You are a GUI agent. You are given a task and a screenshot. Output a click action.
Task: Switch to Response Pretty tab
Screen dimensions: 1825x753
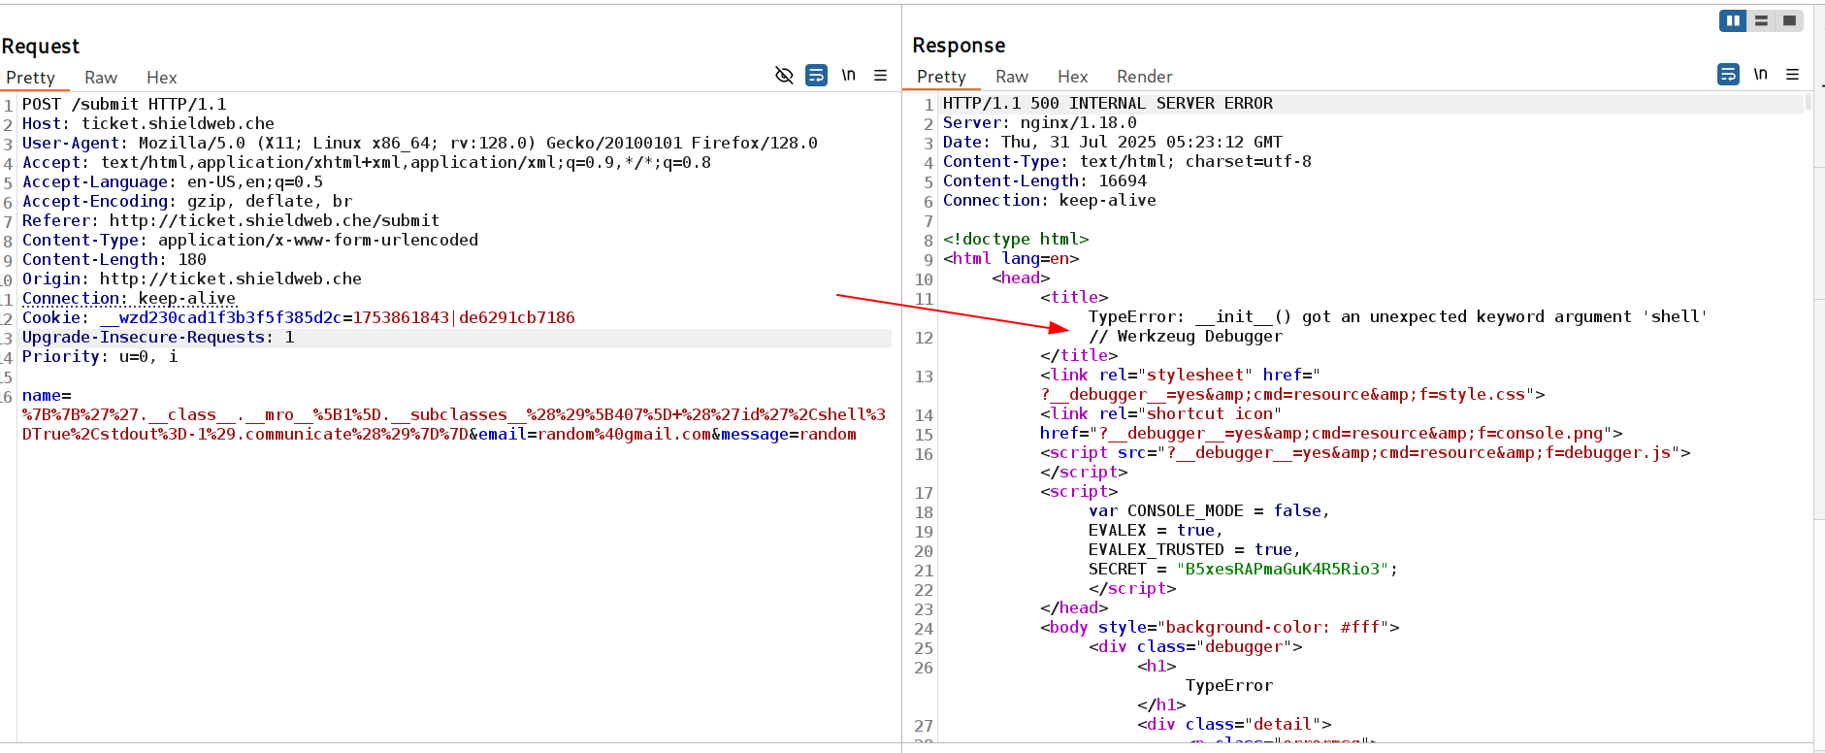pyautogui.click(x=941, y=77)
